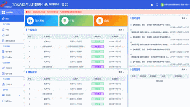Open 已办事件 in the sidebar

[x=12, y=57]
